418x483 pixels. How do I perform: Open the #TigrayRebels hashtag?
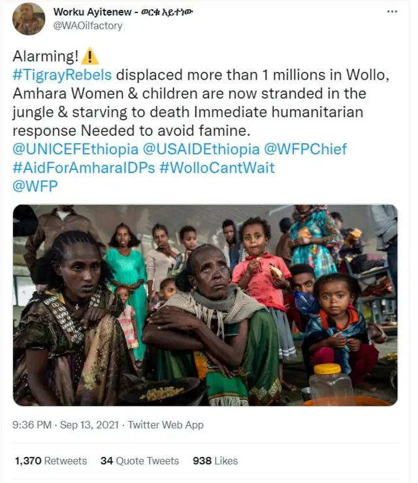coord(62,74)
